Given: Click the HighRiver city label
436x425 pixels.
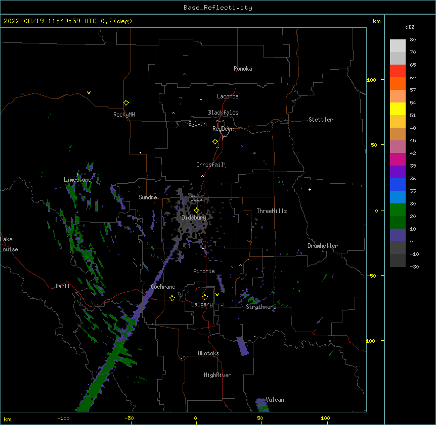Looking at the screenshot, I should pos(217,375).
